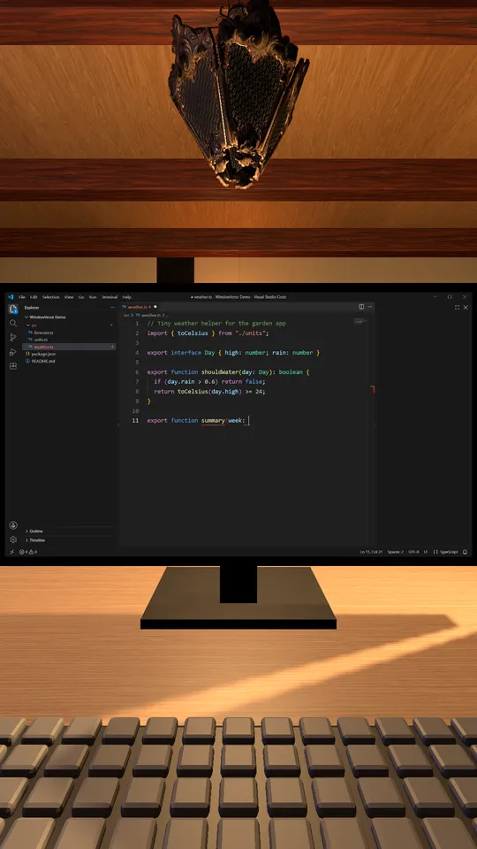Click the VS Code logo in title bar
Viewport: 477px width, 849px height.
(x=11, y=297)
